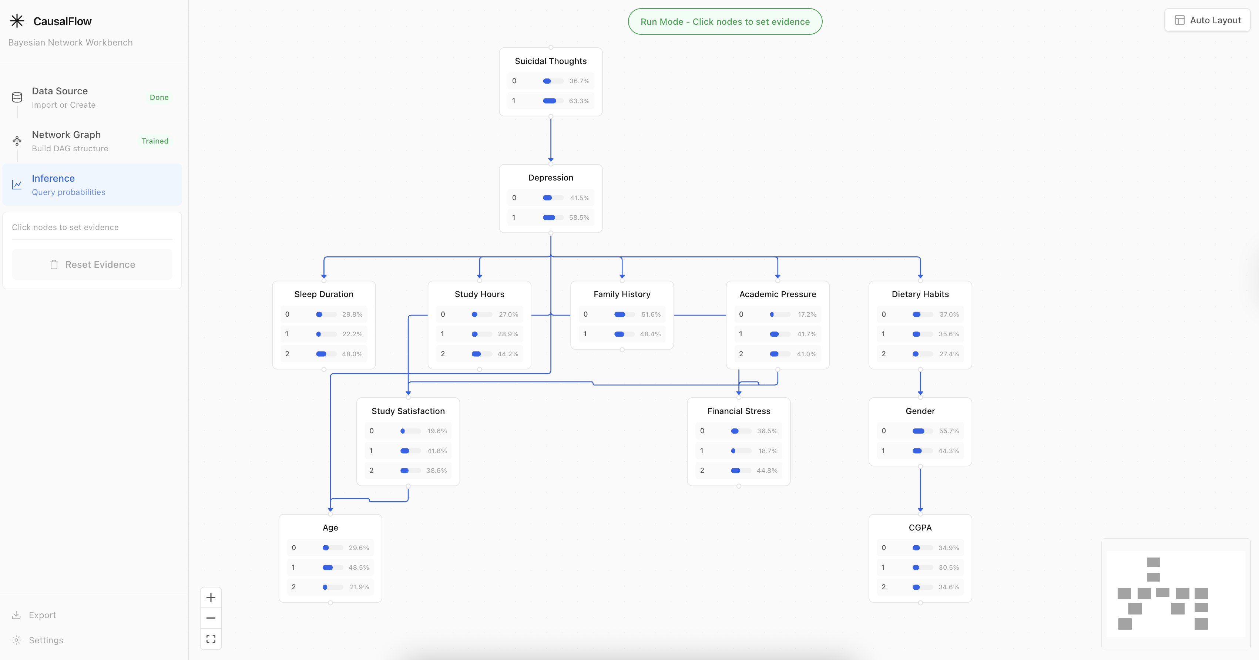The width and height of the screenshot is (1259, 660).
Task: Click the CausalFlow asterisk logo
Action: coord(17,20)
